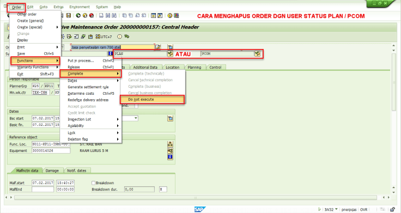Viewport: 401px width, 213px height.
Task: Tick the Breakdown checkbox
Action: click(x=94, y=183)
